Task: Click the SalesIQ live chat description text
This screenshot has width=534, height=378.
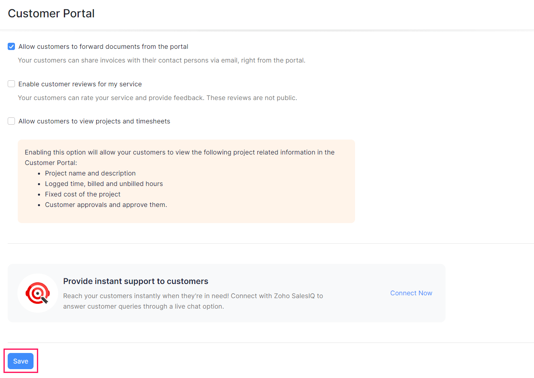Action: tap(193, 301)
